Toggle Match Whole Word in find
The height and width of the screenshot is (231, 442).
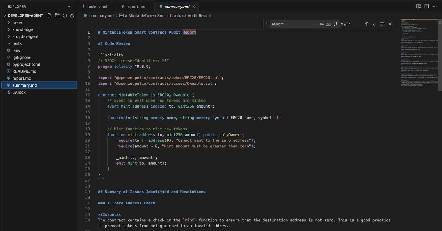329,24
